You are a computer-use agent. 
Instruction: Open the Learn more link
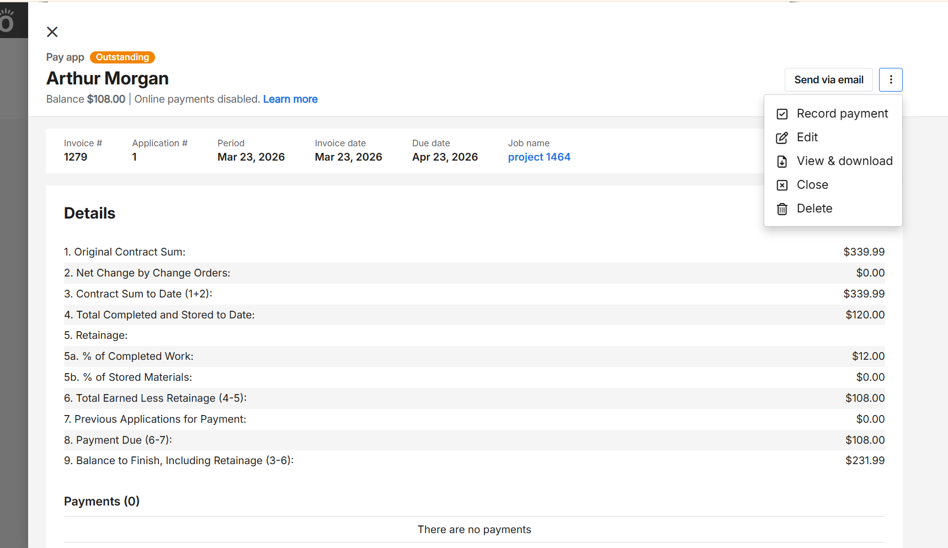(x=290, y=99)
